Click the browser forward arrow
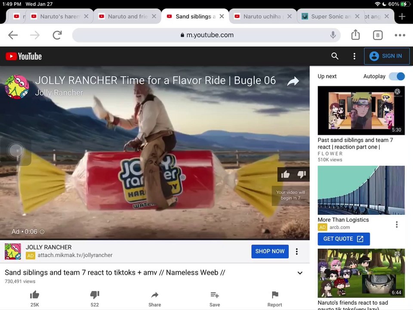The width and height of the screenshot is (413, 310). click(35, 35)
